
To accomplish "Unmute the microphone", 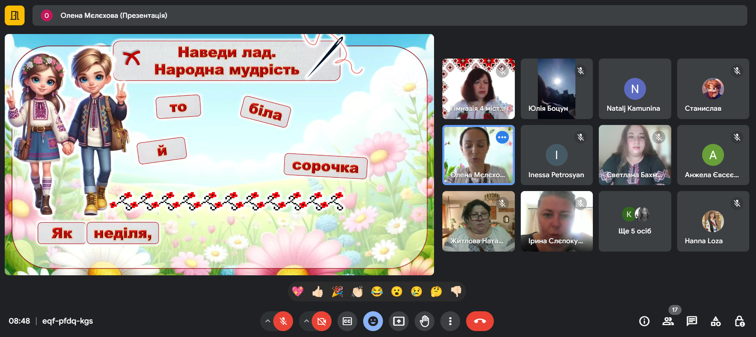I will 283,321.
